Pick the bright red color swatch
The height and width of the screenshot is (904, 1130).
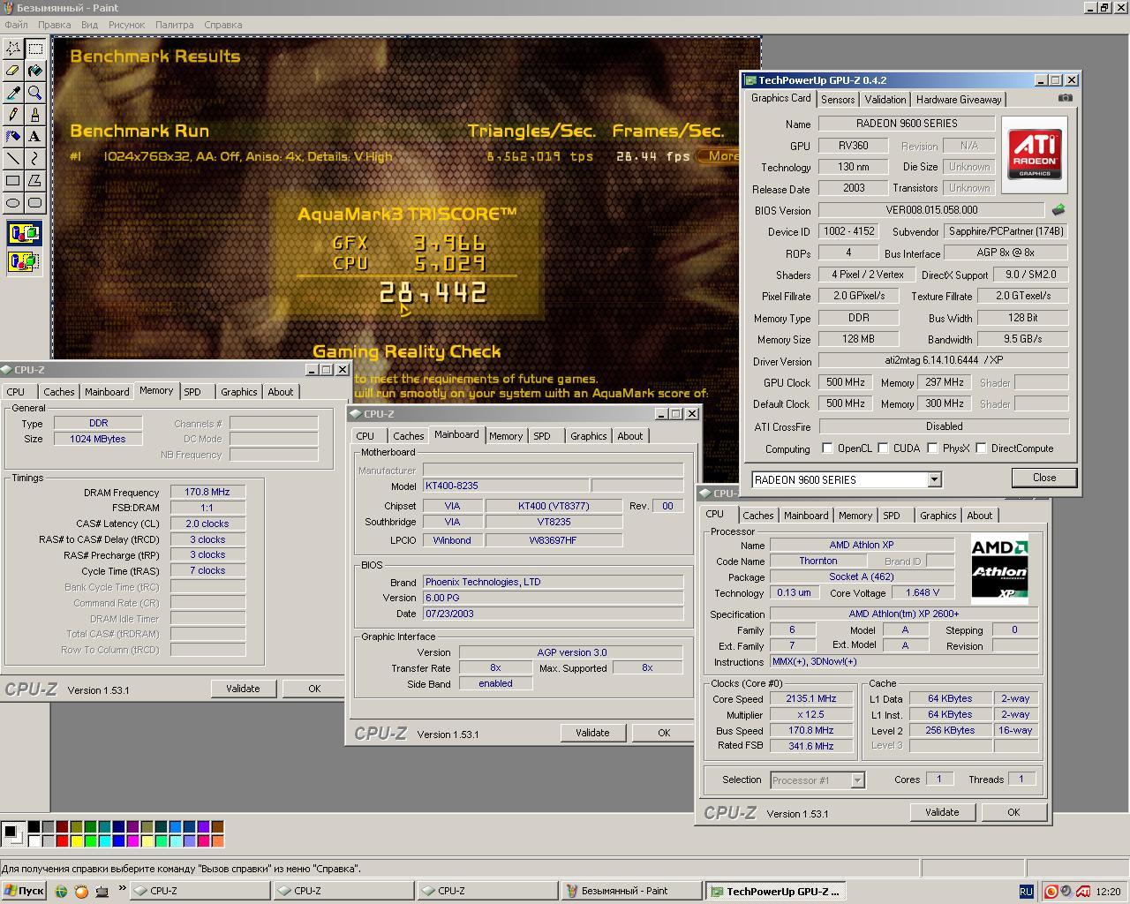pyautogui.click(x=62, y=840)
